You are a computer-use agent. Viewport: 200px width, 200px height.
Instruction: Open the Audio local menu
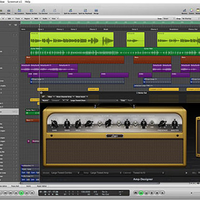(x=46, y=19)
